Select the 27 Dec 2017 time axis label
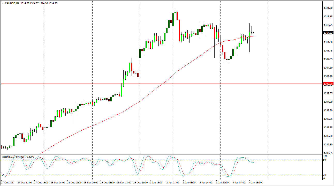Screen dimensions: 334x186 tap(8, 183)
